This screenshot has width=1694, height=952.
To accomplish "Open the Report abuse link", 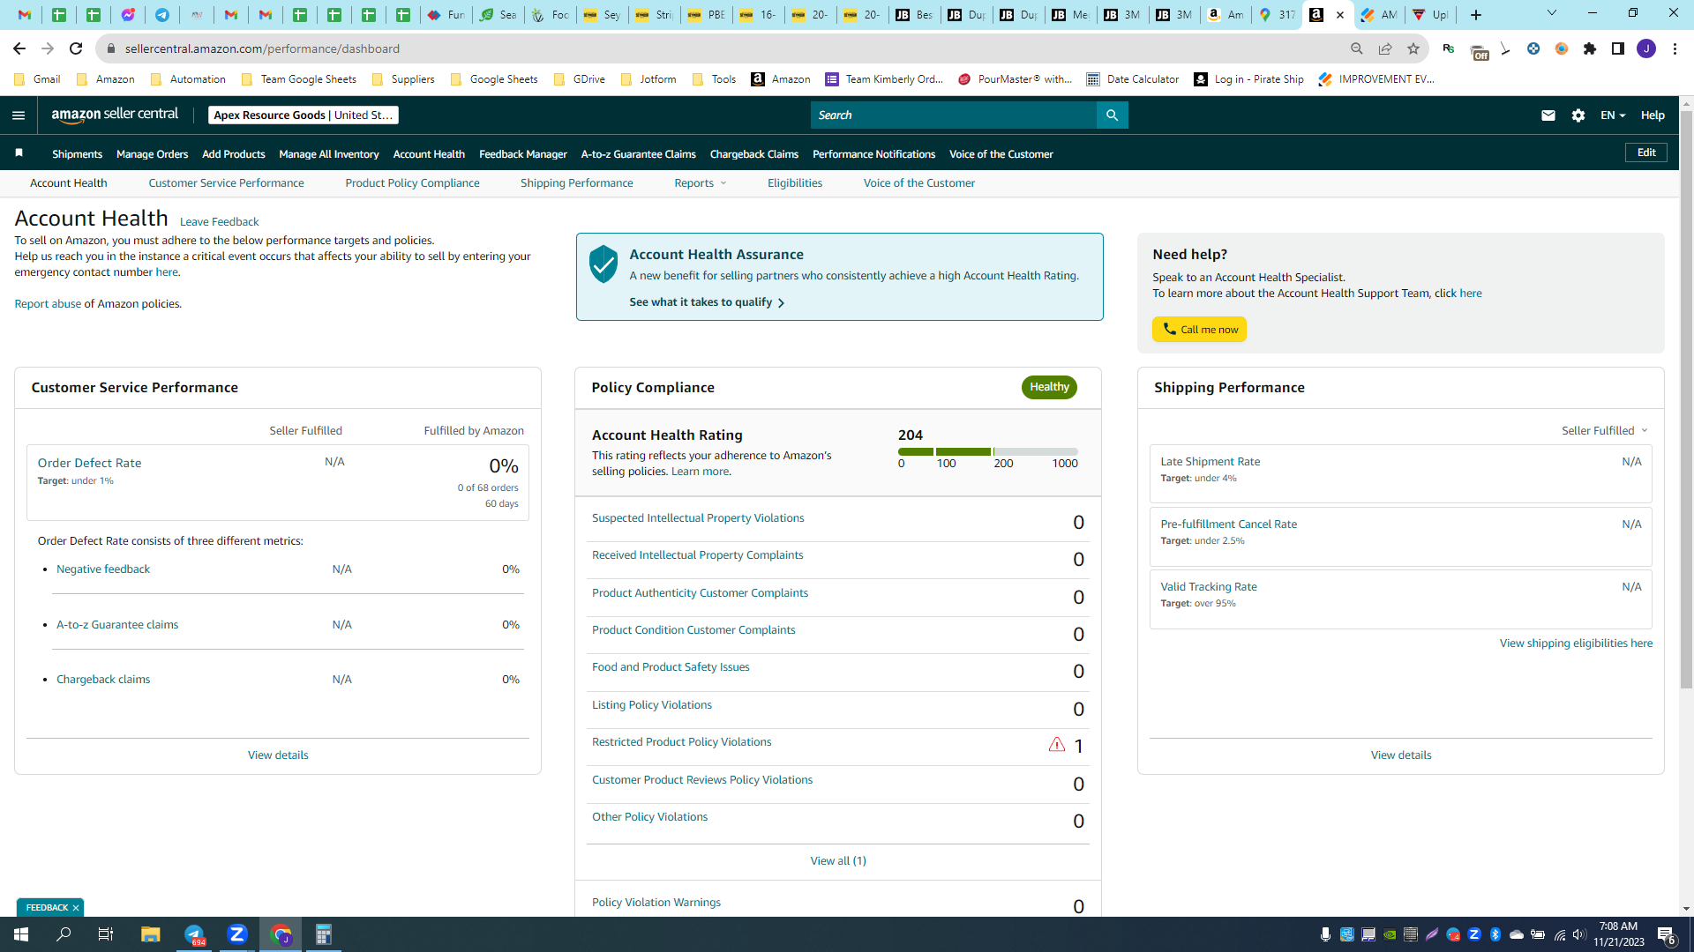I will pyautogui.click(x=48, y=304).
